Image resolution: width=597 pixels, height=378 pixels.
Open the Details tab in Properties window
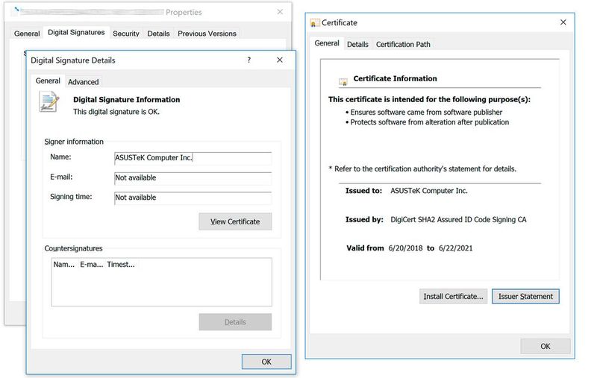[x=158, y=34]
